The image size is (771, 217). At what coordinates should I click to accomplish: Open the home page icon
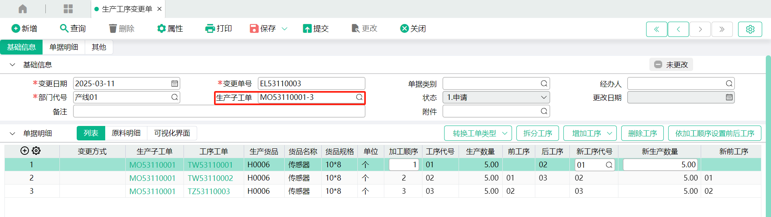point(23,9)
